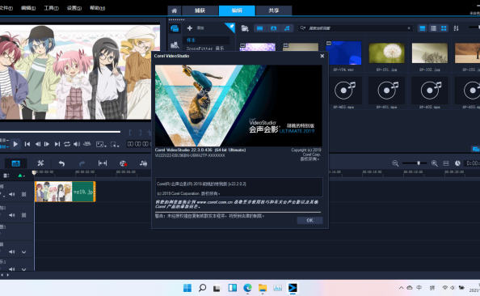Select the SP-I02.jpg trees thumbnail
The height and width of the screenshot is (296, 480).
[430, 53]
